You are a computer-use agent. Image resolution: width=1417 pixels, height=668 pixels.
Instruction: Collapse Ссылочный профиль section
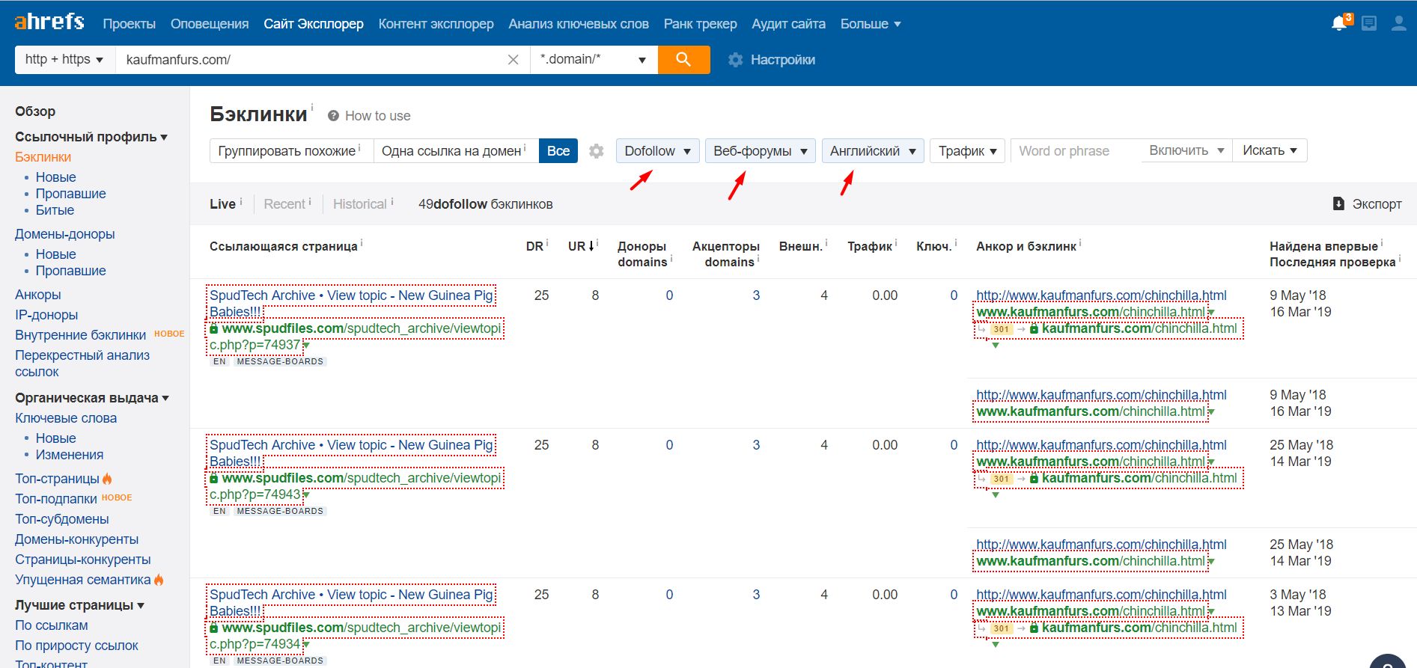tap(91, 137)
